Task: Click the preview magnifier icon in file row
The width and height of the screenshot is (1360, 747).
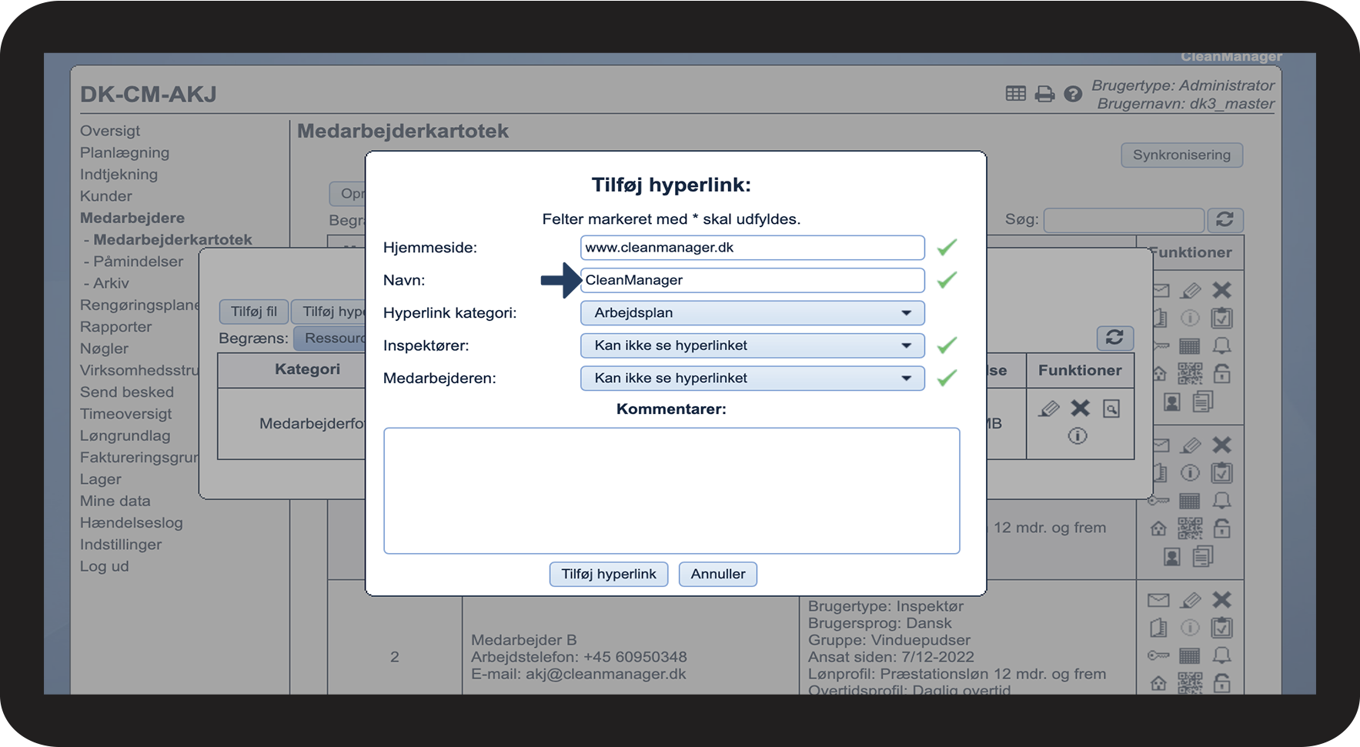Action: pyautogui.click(x=1111, y=409)
